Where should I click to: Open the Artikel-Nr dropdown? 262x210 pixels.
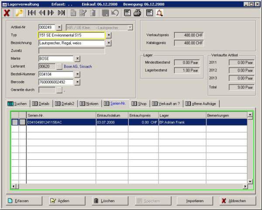(59, 28)
